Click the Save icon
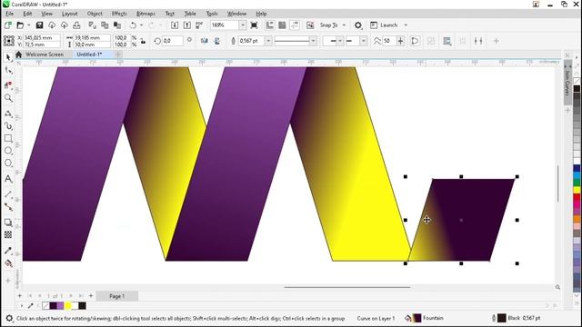 39,25
